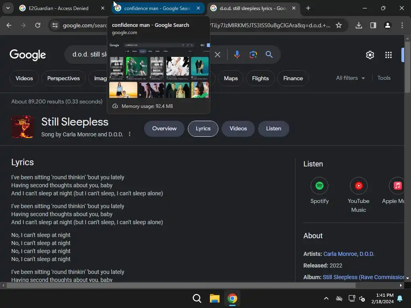This screenshot has width=411, height=308.
Task: Open Chrome profile menu
Action: point(388,25)
